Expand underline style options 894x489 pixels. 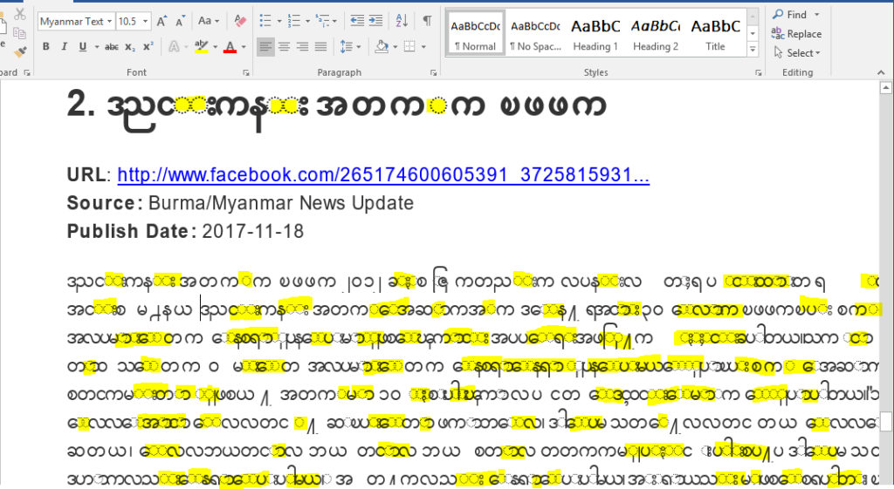coord(96,47)
